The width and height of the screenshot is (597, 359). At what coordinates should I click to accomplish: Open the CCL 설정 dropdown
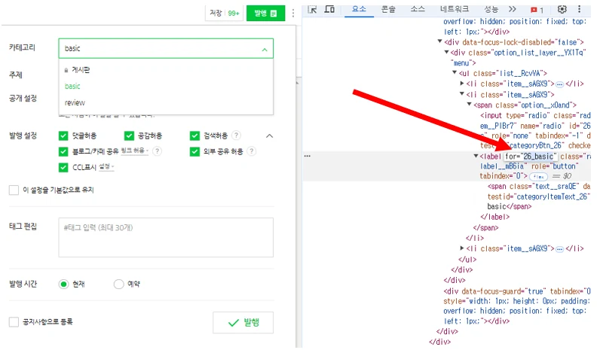click(x=106, y=167)
